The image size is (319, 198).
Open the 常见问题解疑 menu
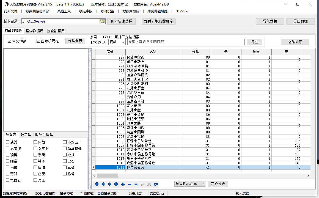click(158, 11)
